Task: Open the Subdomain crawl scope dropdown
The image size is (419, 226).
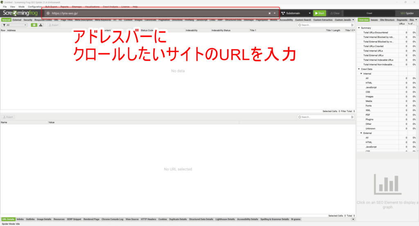Action: pos(296,13)
